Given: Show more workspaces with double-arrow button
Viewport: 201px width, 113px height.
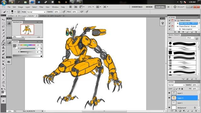Looking at the screenshot, I should (168, 7).
